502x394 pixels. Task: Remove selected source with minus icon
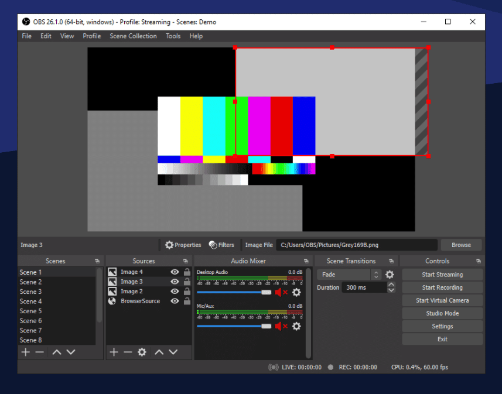(x=128, y=352)
